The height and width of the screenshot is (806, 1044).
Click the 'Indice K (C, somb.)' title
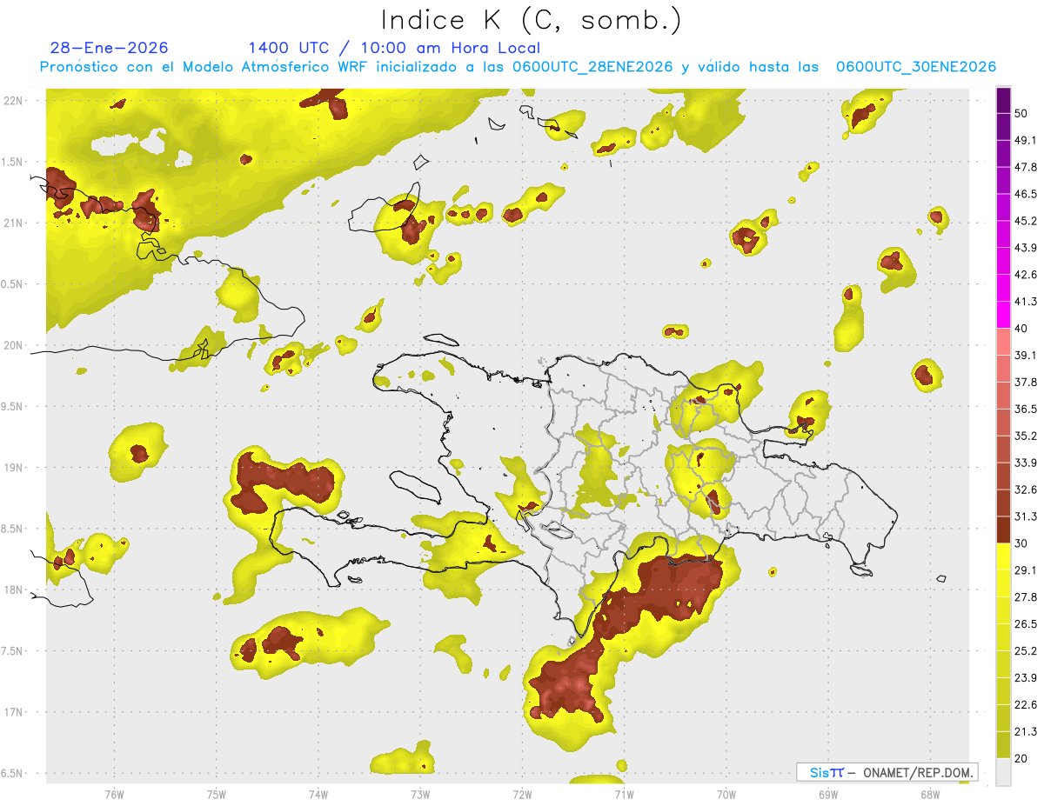[531, 21]
